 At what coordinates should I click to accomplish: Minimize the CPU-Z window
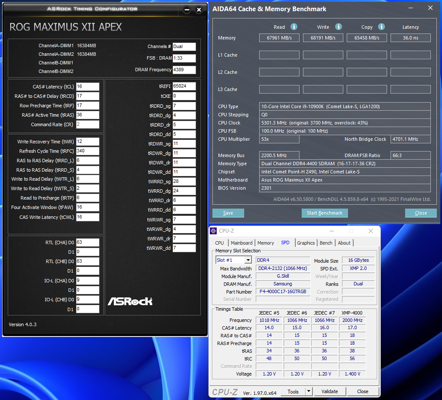[332, 231]
